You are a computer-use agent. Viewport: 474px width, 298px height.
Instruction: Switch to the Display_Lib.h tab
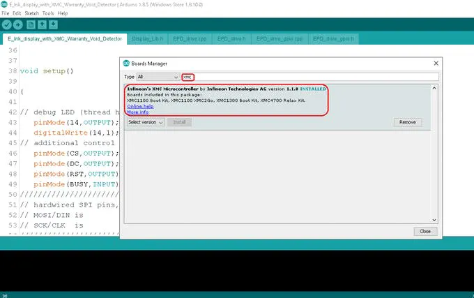tap(148, 38)
